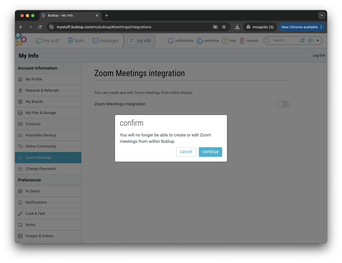This screenshot has height=263, width=342.
Task: Click the Contacts card icon
Action: (x=20, y=124)
